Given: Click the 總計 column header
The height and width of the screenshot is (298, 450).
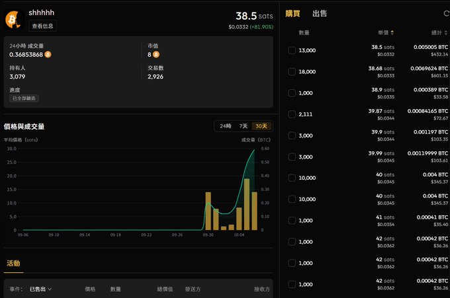Looking at the screenshot, I should pos(437,32).
